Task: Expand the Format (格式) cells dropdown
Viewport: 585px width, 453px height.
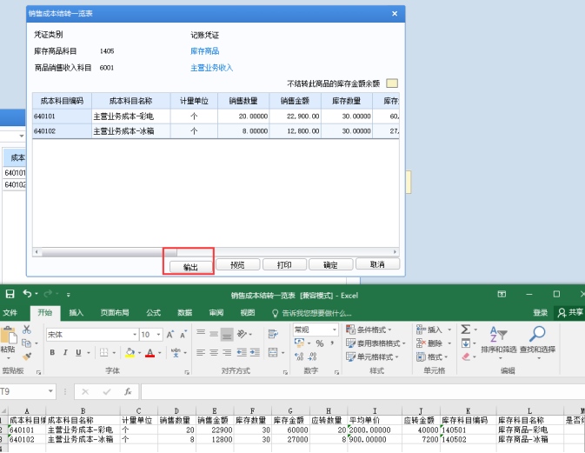Action: (446, 357)
